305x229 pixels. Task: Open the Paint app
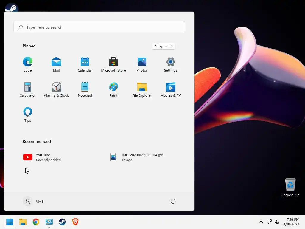point(113,89)
